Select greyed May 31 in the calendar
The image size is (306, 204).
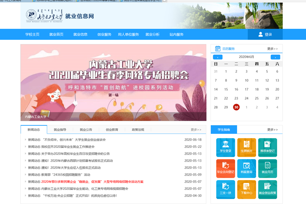(x=216, y=71)
